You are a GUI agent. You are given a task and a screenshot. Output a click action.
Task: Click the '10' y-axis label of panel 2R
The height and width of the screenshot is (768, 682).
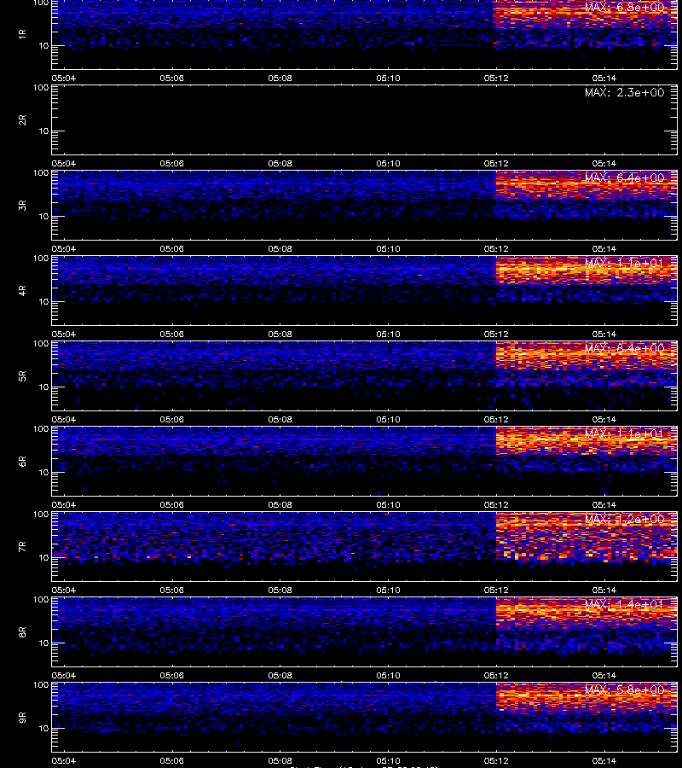(x=43, y=131)
